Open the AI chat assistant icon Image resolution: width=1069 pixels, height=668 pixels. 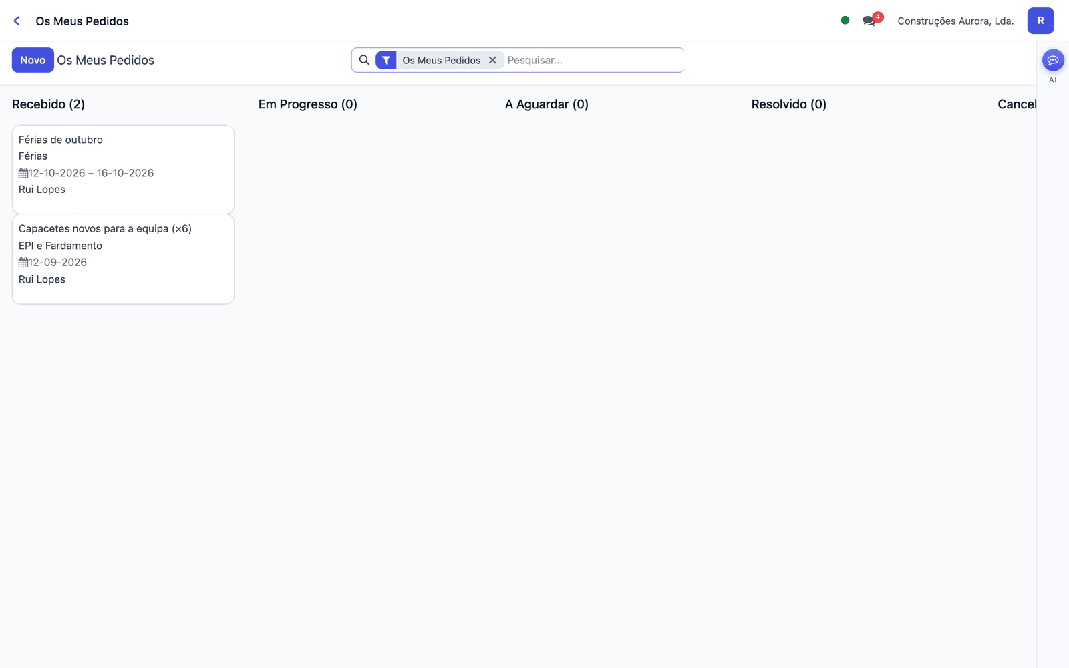coord(1053,60)
